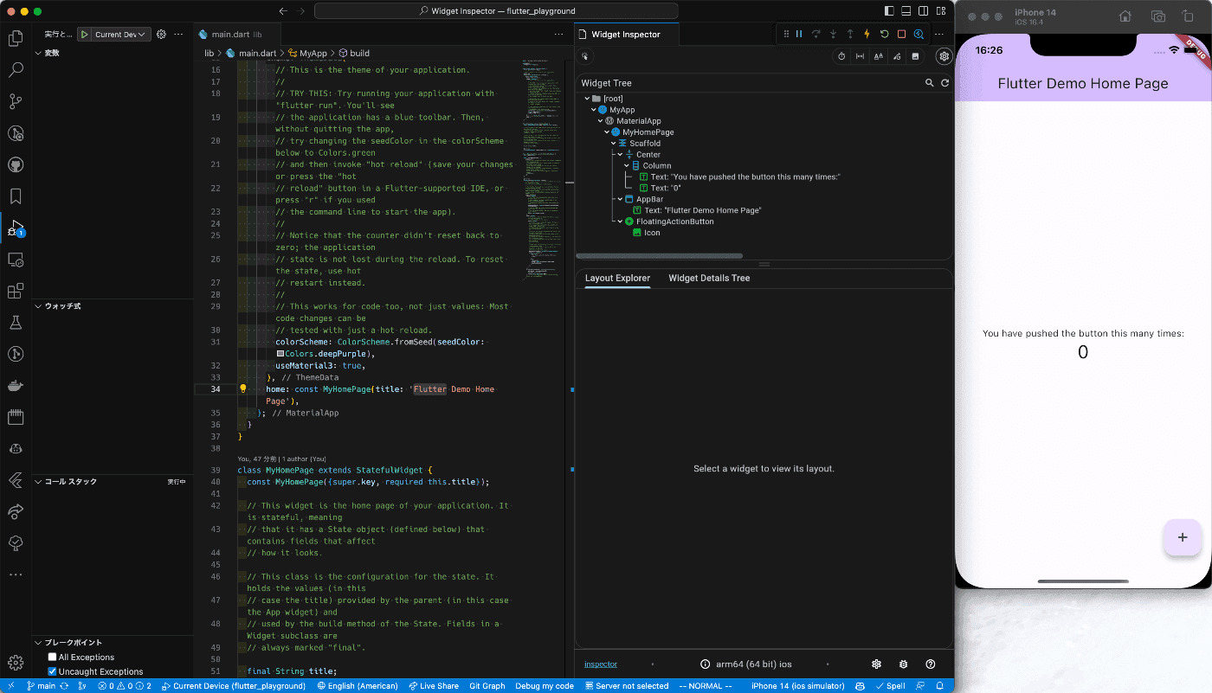
Task: Click the debug Step Out icon
Action: pos(850,35)
